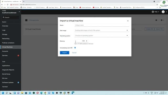Image resolution: width=168 pixels, height=95 pixels.
Task: Open the Windows Start menu
Action: [x=3, y=93]
